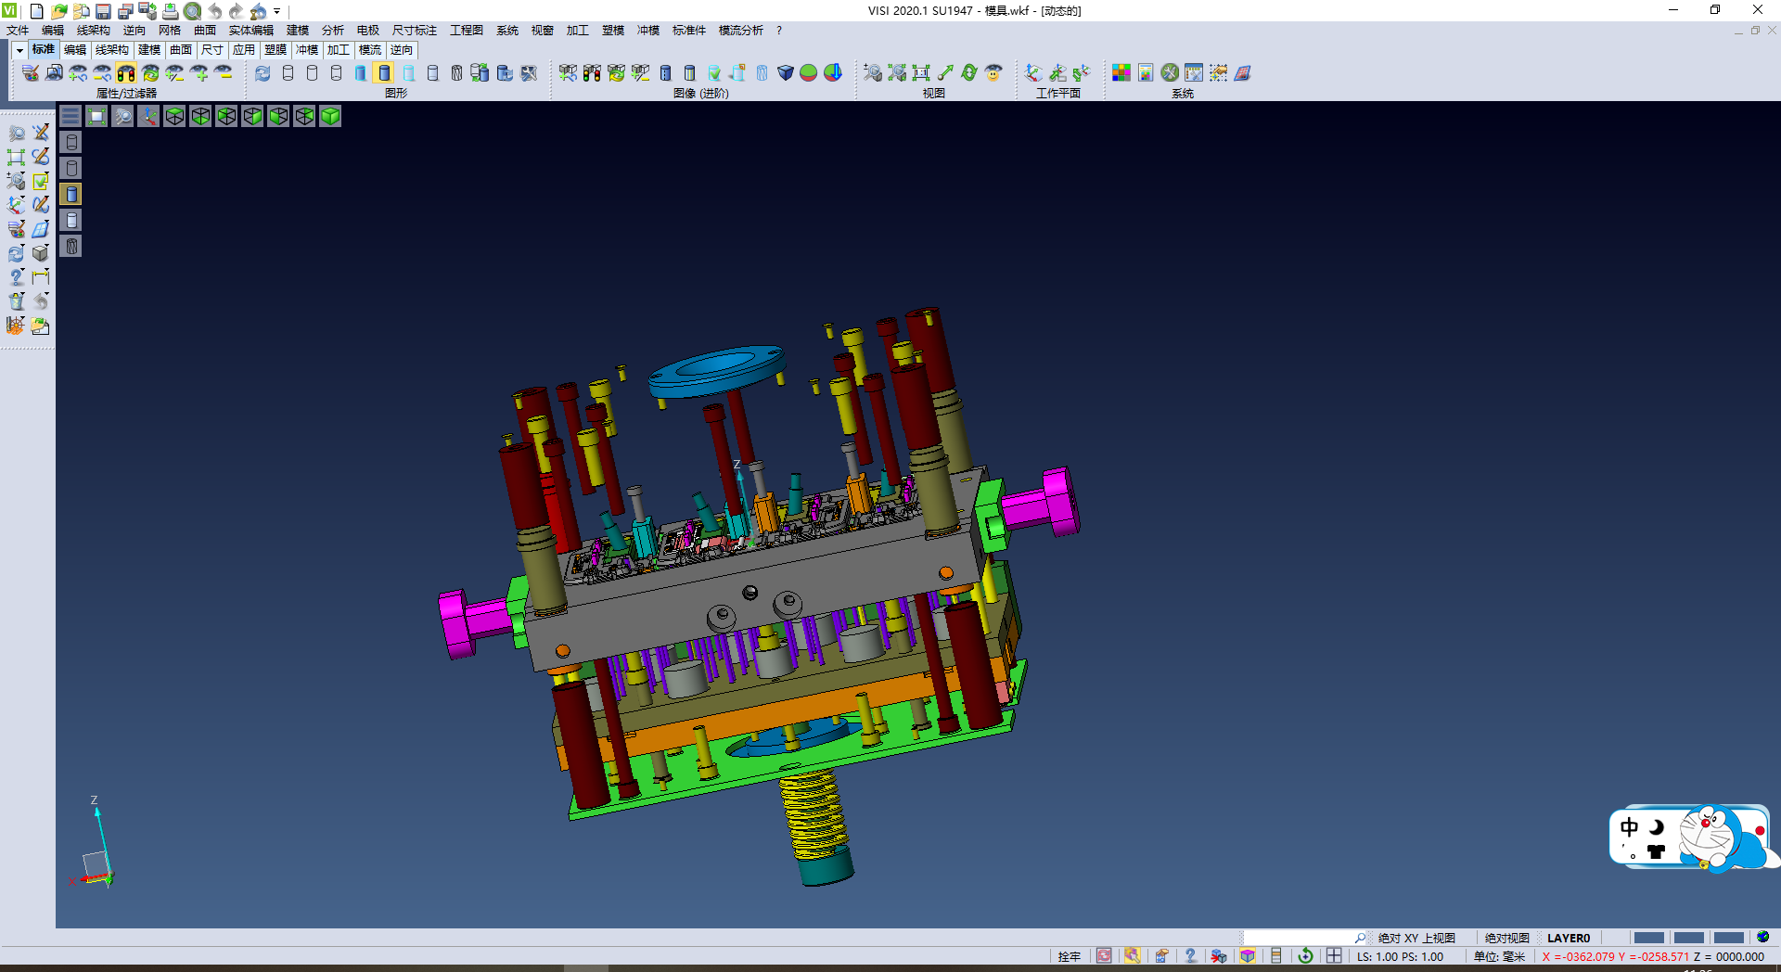Screen dimensions: 1781x972
Task: Click the 绝对视图 status bar button
Action: (x=1506, y=938)
